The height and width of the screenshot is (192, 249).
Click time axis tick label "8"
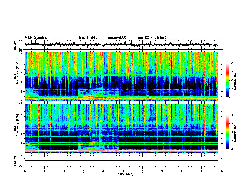(x=182, y=171)
